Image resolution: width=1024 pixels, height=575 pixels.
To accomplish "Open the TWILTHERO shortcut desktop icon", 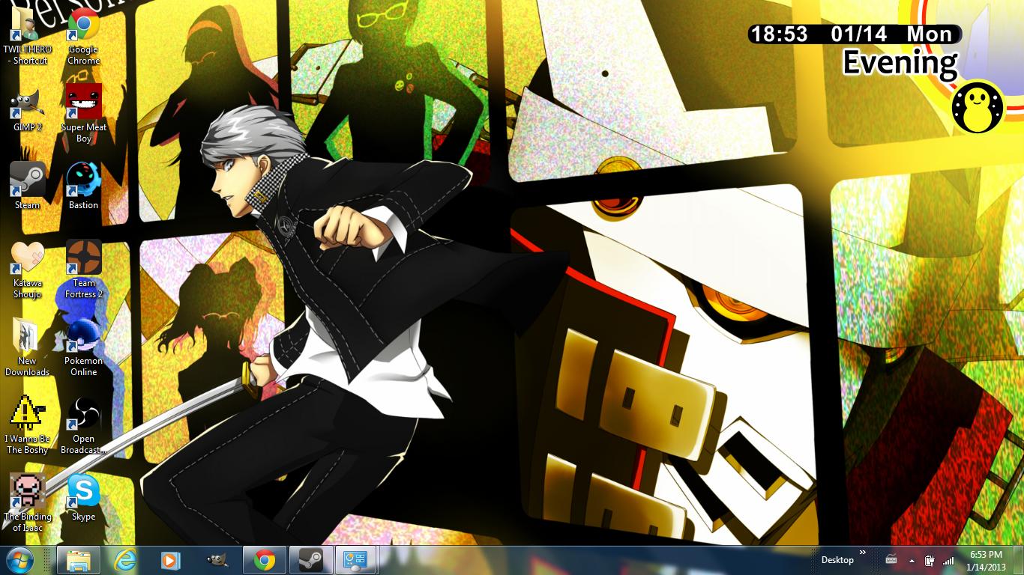I will 27,35.
